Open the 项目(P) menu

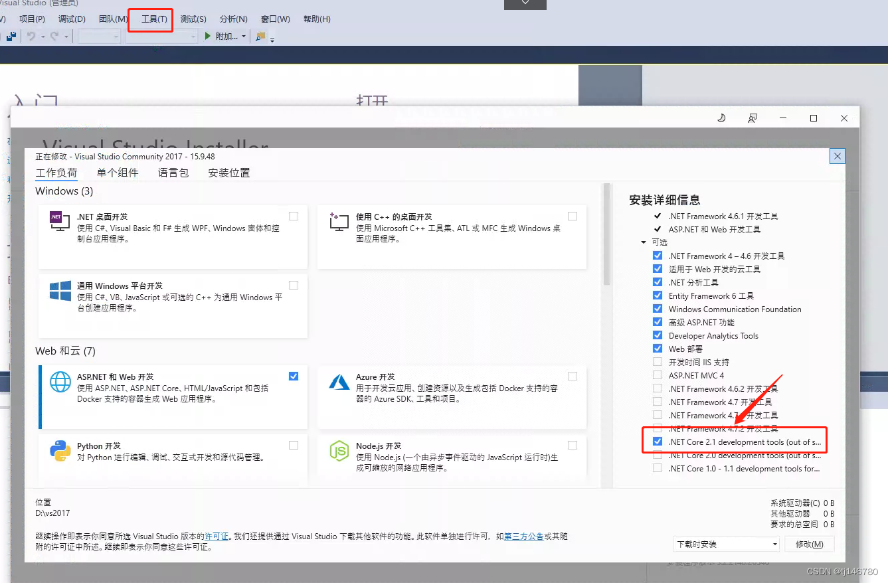[33, 19]
